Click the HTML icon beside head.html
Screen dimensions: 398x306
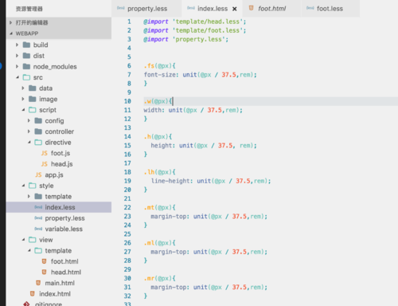tap(45, 273)
